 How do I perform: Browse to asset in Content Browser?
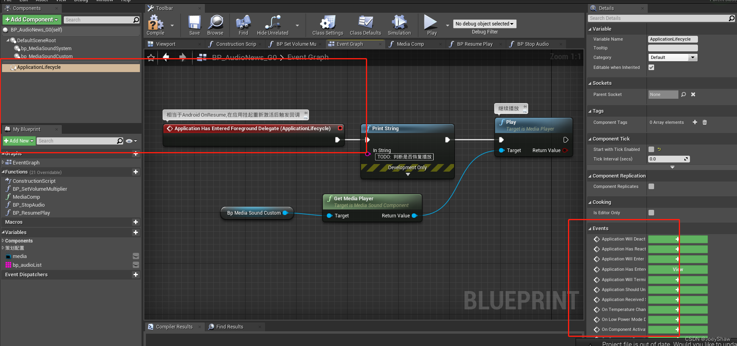215,25
